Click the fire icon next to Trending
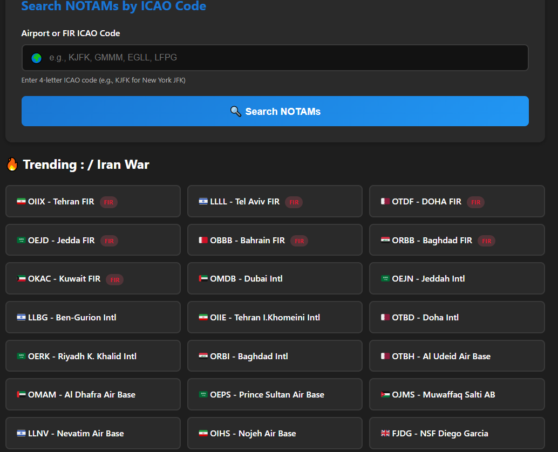The height and width of the screenshot is (452, 558). pos(12,165)
